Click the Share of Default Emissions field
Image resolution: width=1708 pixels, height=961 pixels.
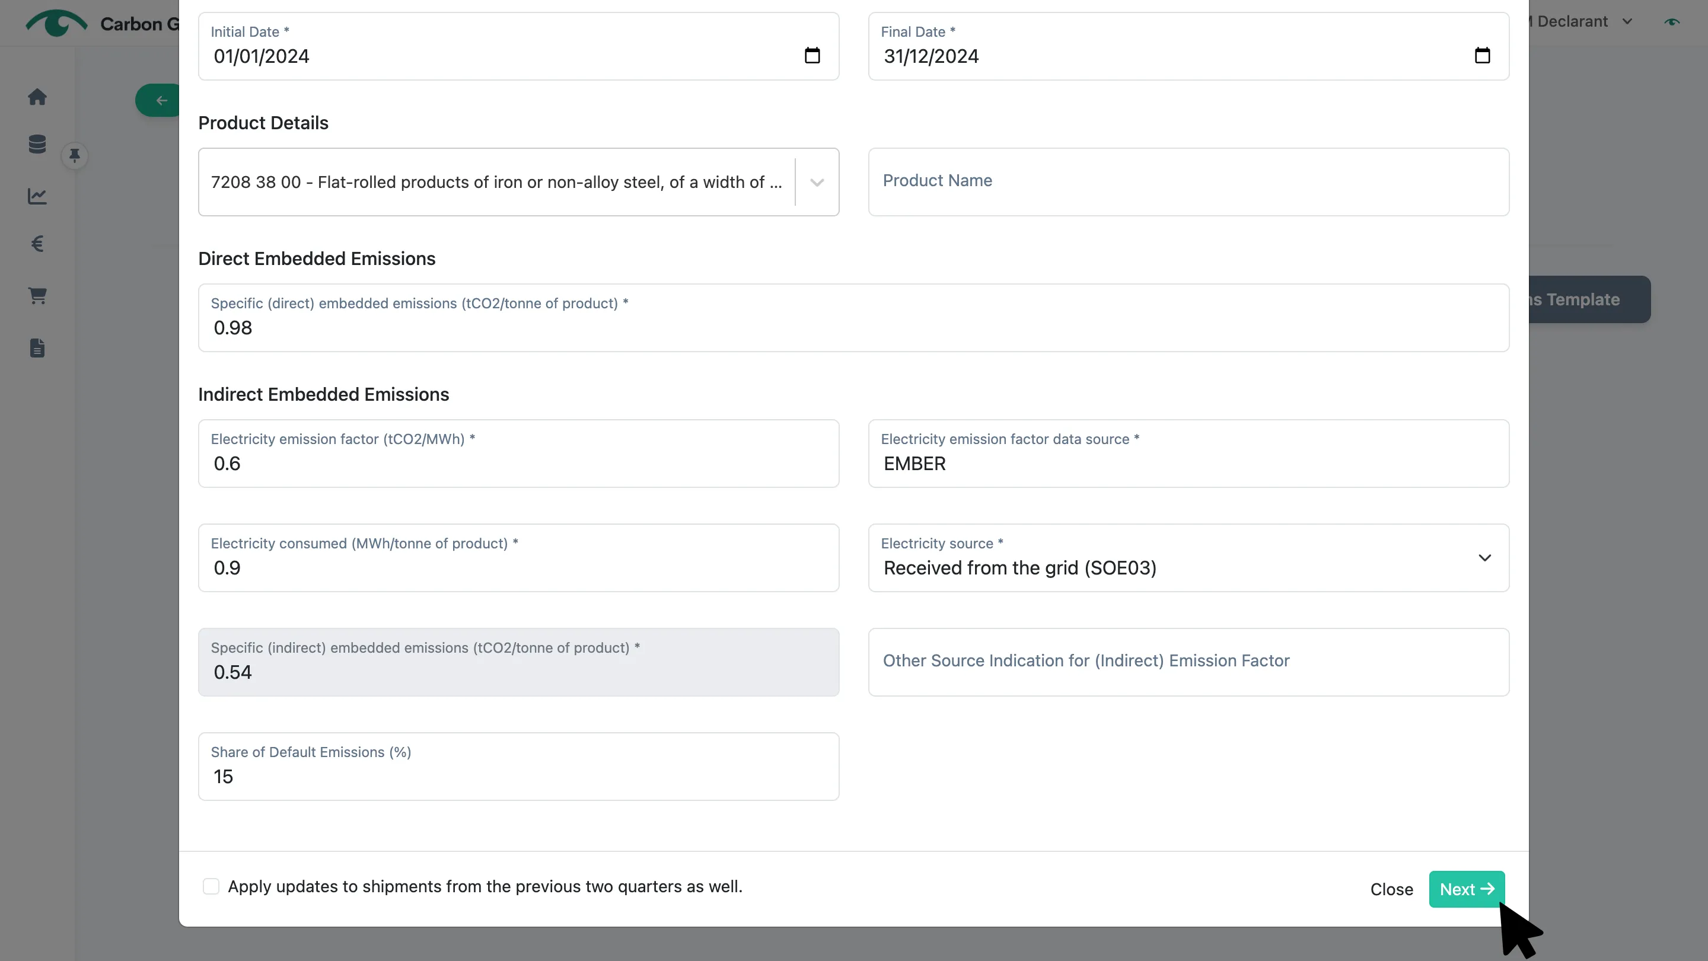tap(518, 766)
